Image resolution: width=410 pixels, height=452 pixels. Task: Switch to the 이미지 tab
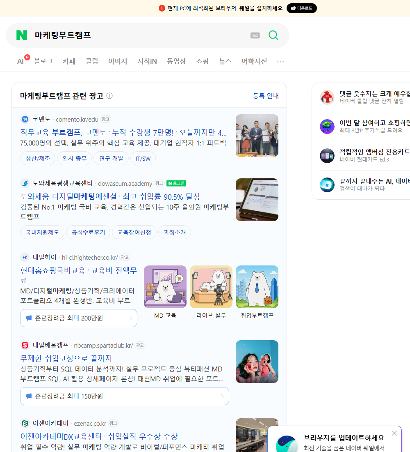pyautogui.click(x=118, y=61)
